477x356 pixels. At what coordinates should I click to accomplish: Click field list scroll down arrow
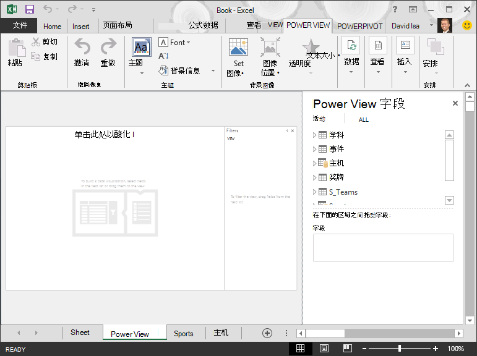coord(449,200)
